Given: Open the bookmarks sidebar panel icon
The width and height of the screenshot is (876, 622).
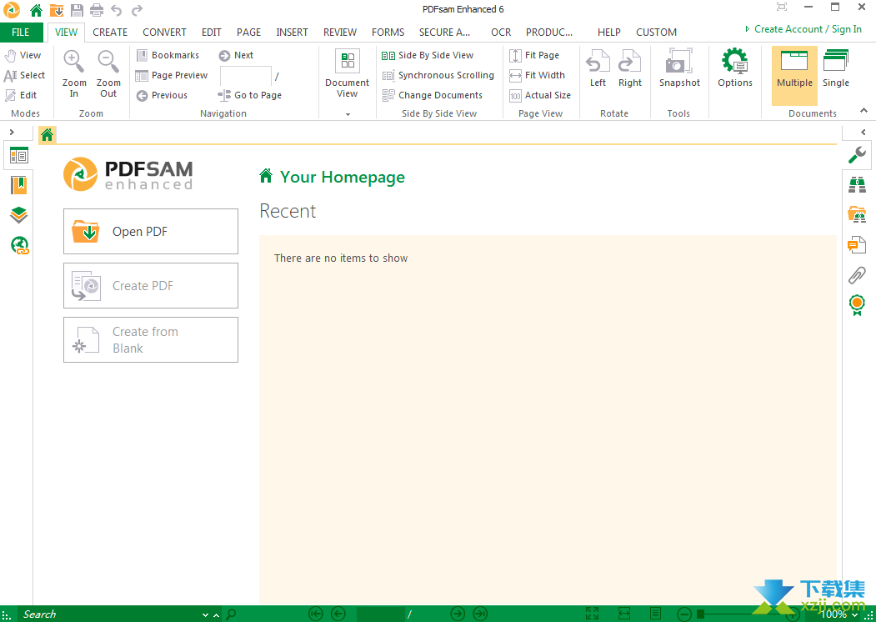Looking at the screenshot, I should 18,185.
